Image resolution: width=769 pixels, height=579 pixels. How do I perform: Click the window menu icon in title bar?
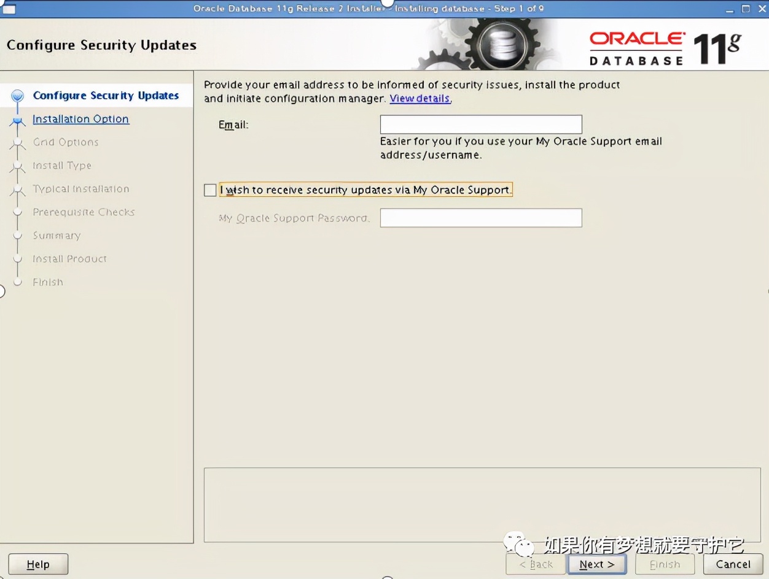tap(9, 9)
